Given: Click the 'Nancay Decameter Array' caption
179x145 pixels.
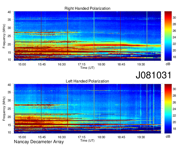Looking at the screenshot, I should tap(39, 142).
